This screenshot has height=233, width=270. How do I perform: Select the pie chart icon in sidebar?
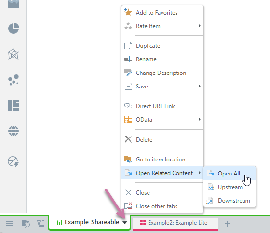13,28
